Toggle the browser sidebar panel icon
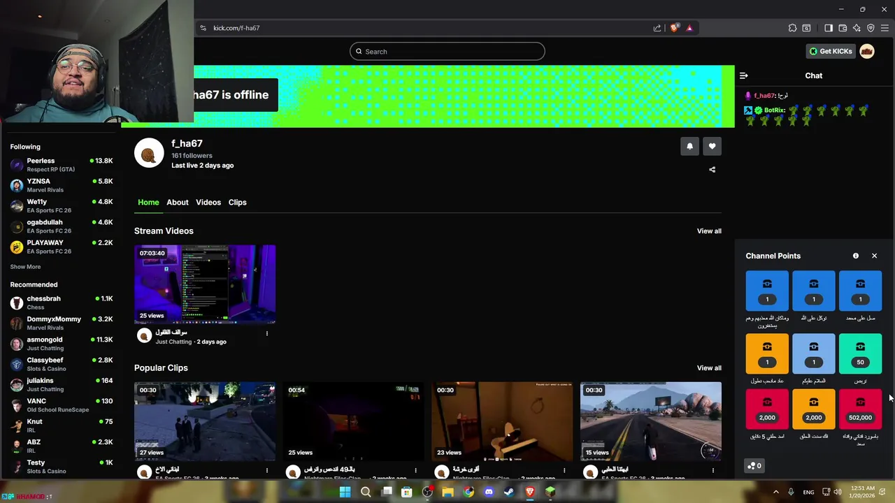 point(829,28)
